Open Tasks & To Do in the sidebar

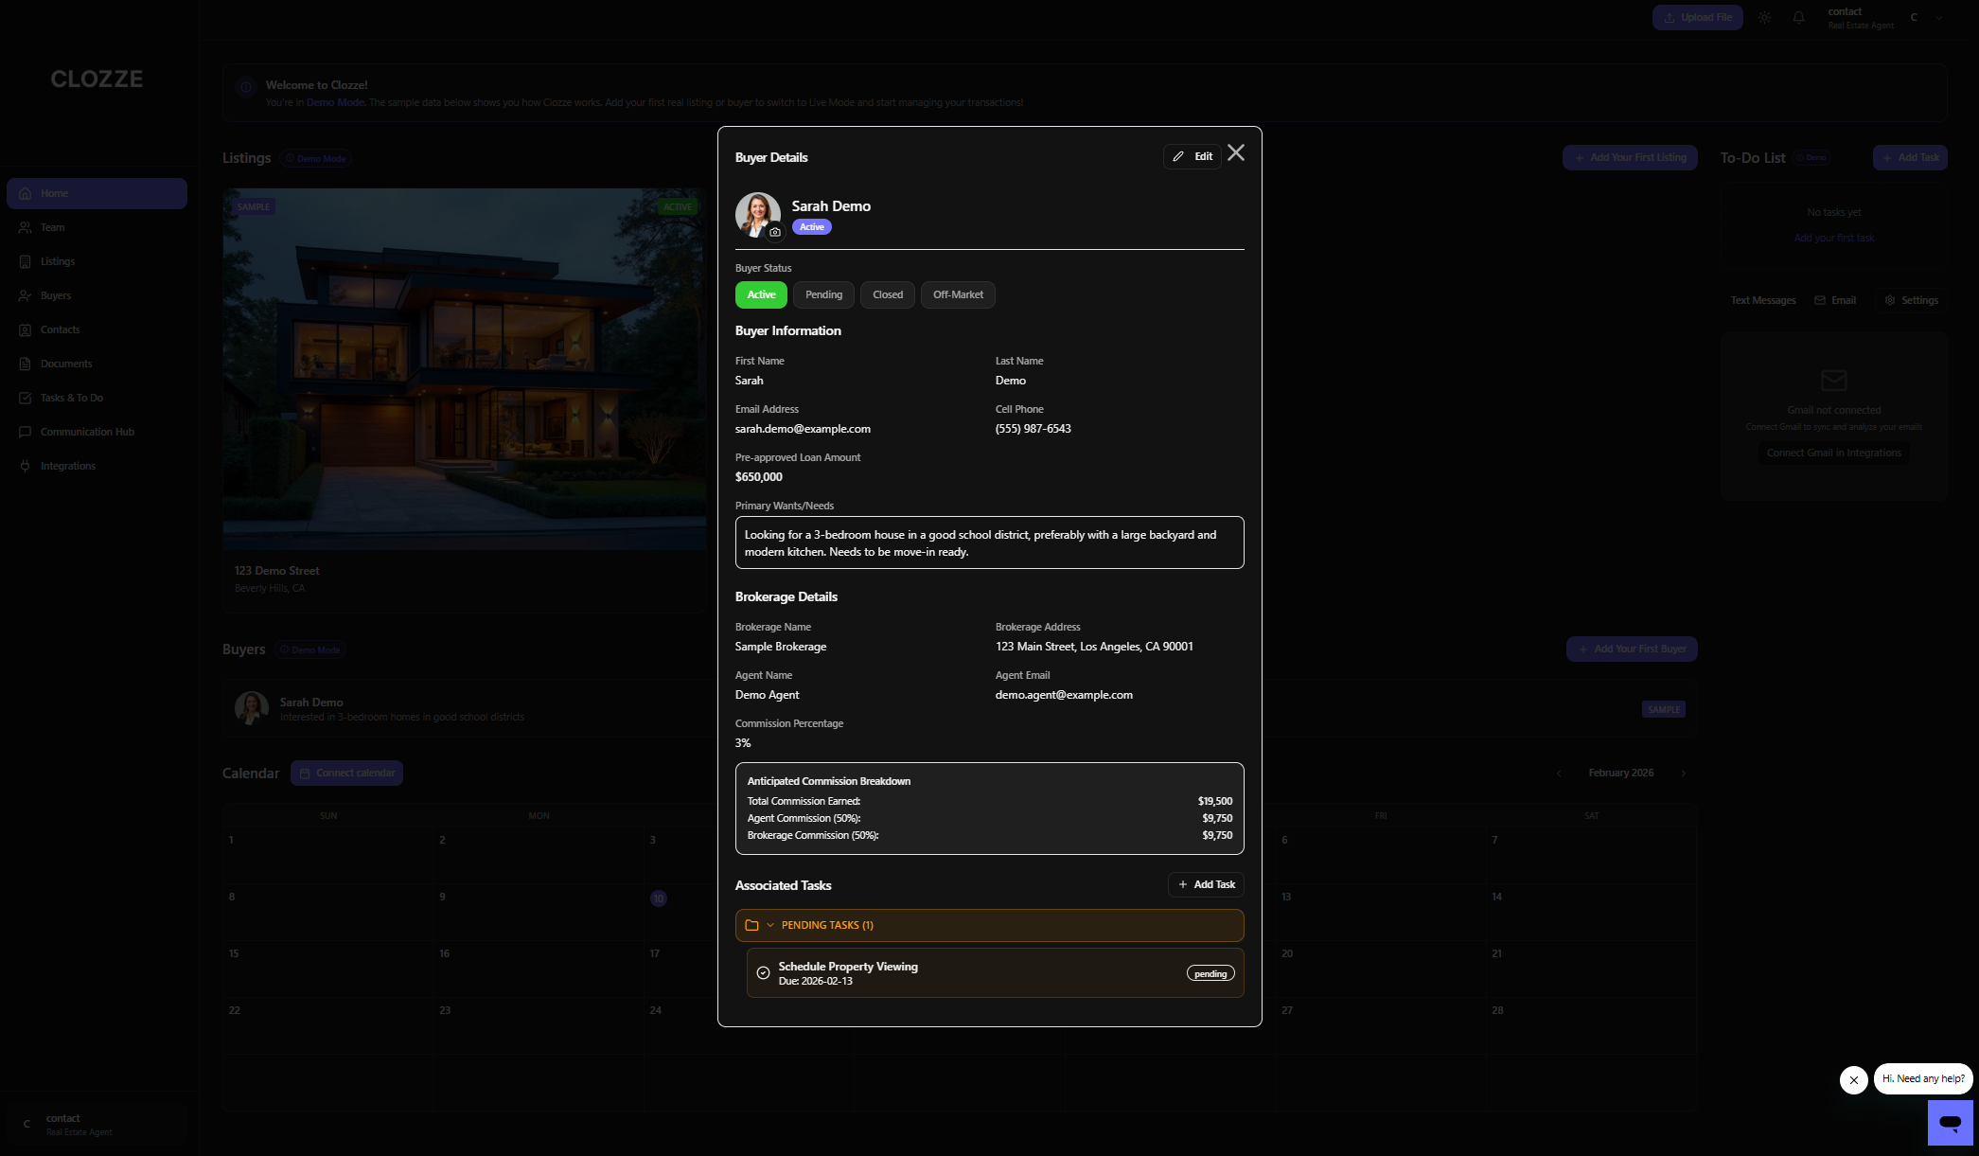(x=71, y=397)
